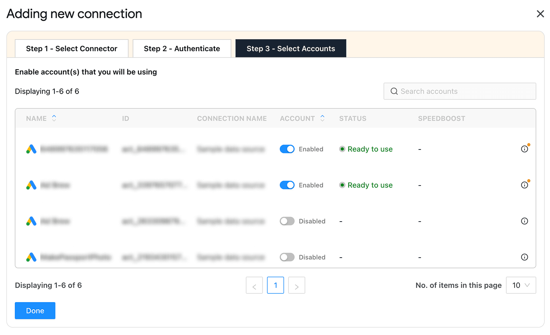Click the info icon for the second enabled account
This screenshot has height=335, width=550.
click(x=525, y=185)
